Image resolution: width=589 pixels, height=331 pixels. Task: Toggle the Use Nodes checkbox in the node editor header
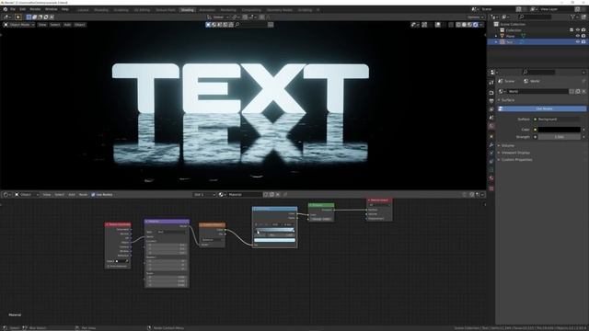click(x=93, y=195)
